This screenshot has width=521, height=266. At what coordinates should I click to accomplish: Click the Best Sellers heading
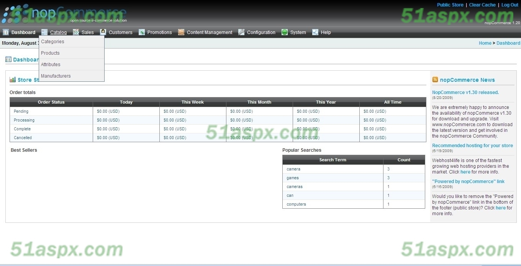pyautogui.click(x=24, y=150)
